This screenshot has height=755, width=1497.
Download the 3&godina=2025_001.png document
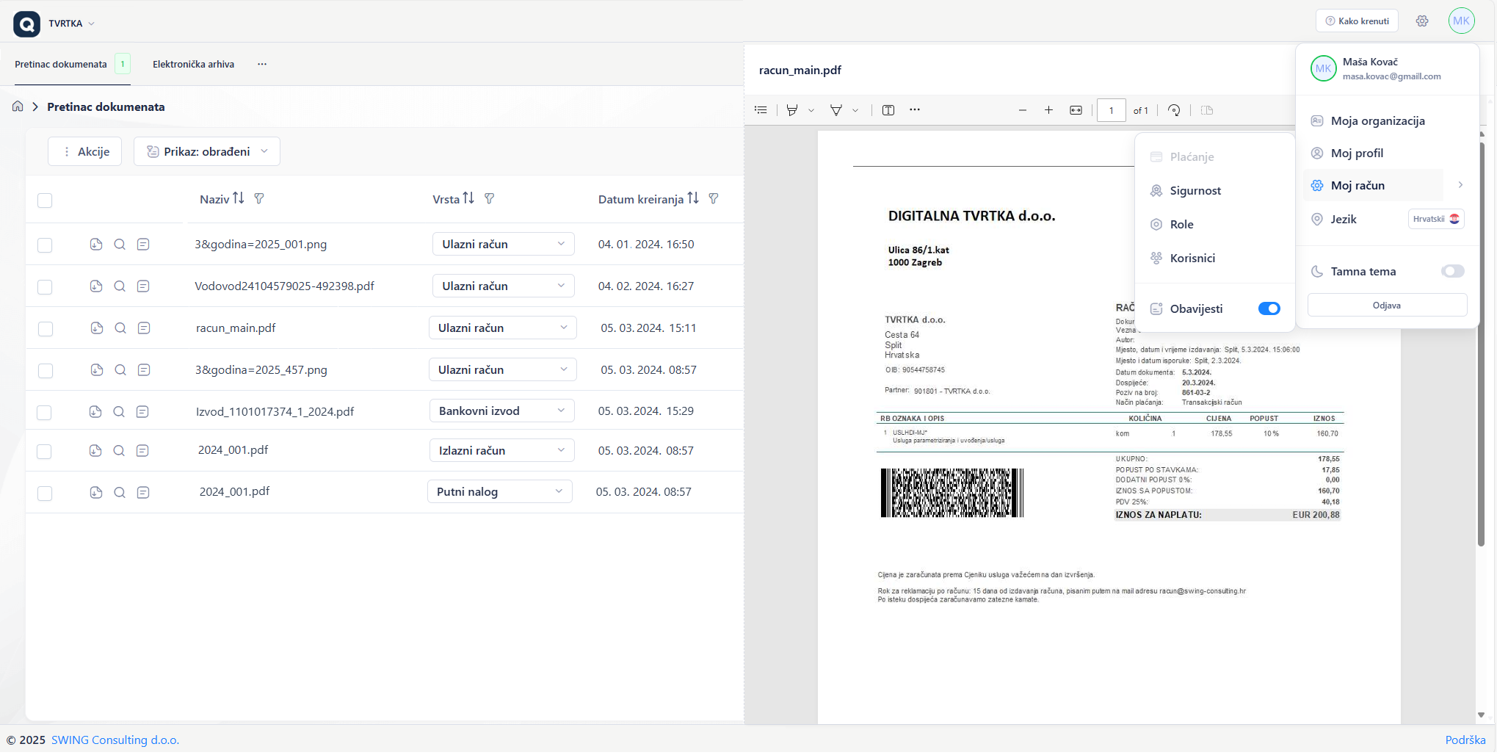(96, 244)
